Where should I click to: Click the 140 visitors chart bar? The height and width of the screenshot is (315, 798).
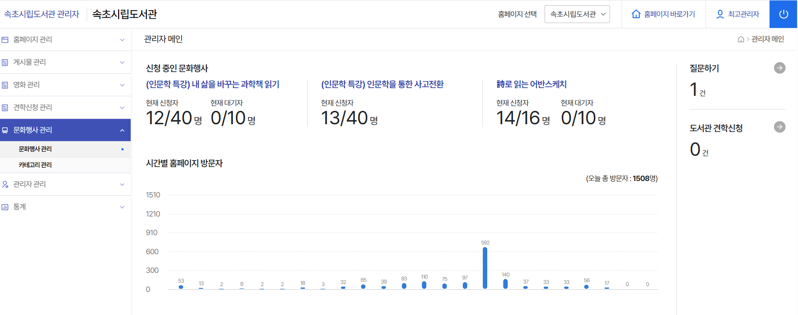point(505,284)
